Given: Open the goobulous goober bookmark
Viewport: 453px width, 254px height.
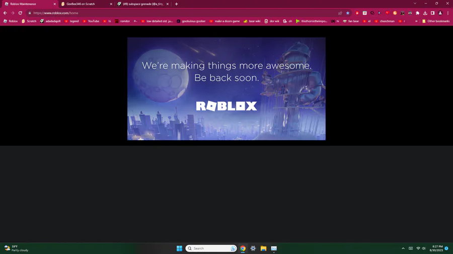Looking at the screenshot, I should click(x=191, y=21).
